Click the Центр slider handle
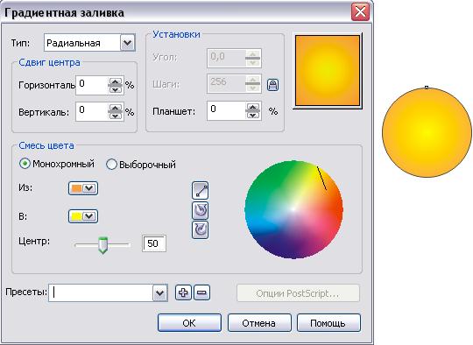Viewport: 473px width, 345px height. pos(103,245)
